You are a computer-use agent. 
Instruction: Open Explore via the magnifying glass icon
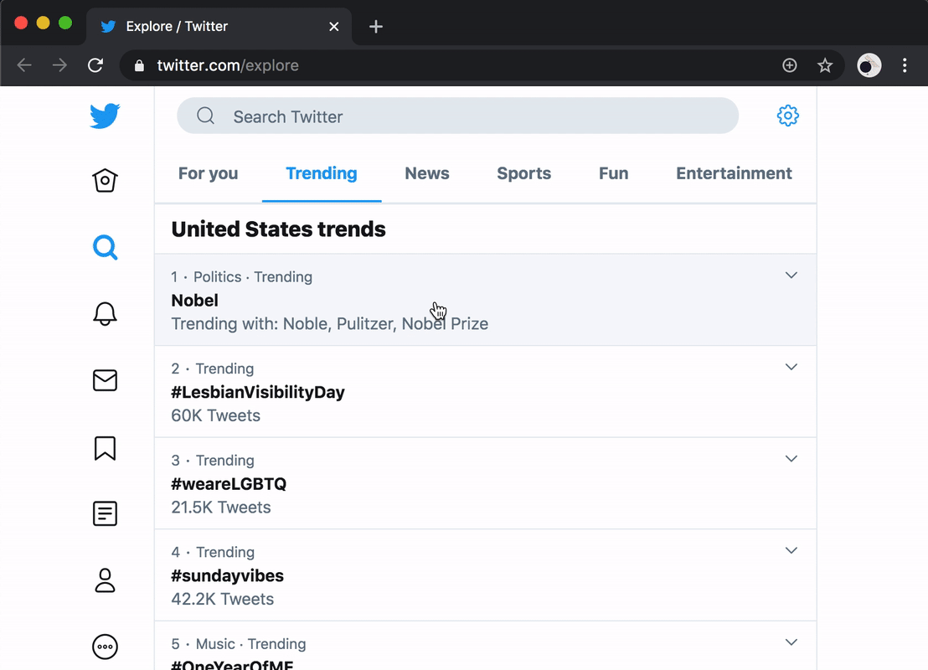(x=104, y=247)
